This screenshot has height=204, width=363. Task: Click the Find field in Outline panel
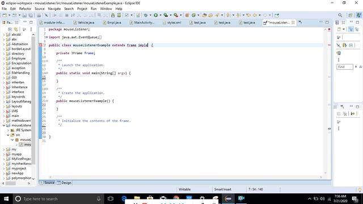[x=345, y=67]
